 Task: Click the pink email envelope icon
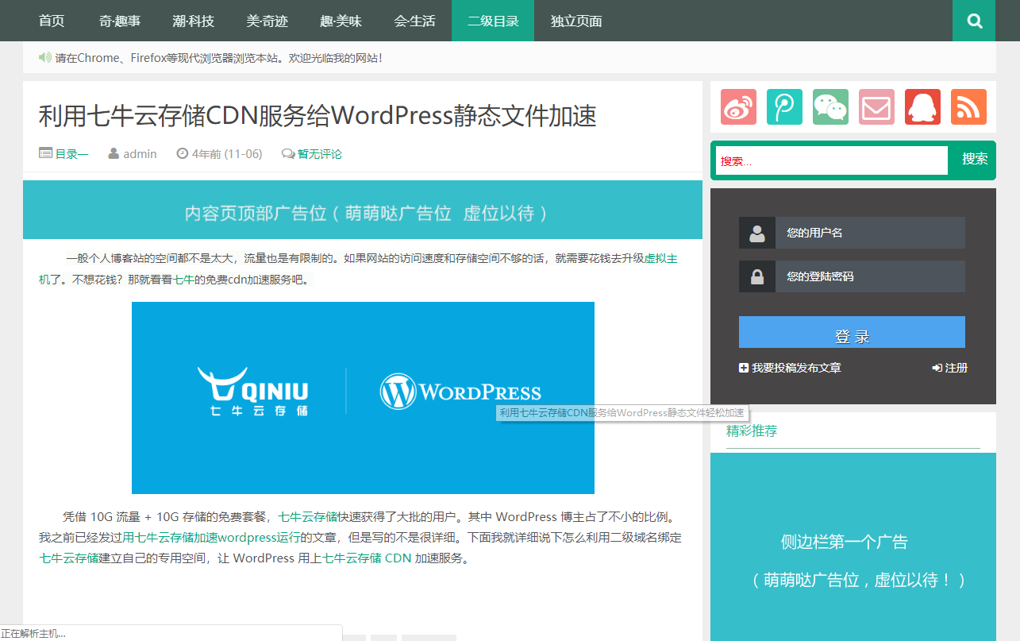[x=876, y=106]
